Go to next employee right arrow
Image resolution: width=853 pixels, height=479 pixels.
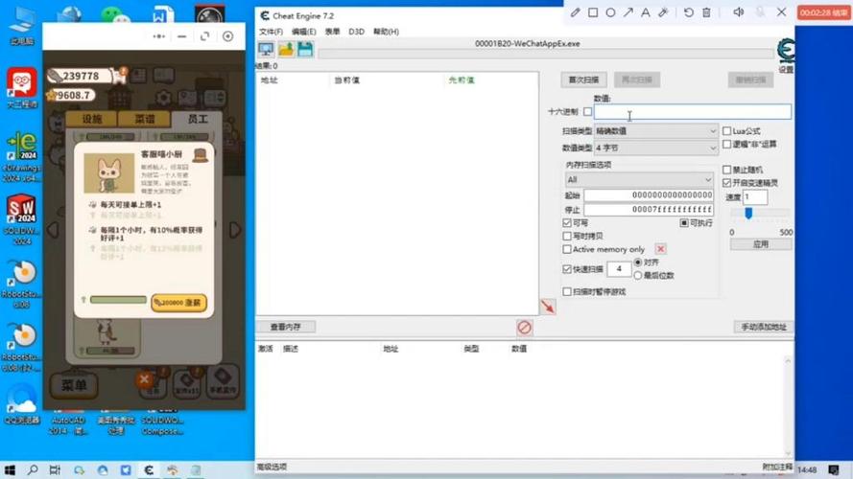235,230
